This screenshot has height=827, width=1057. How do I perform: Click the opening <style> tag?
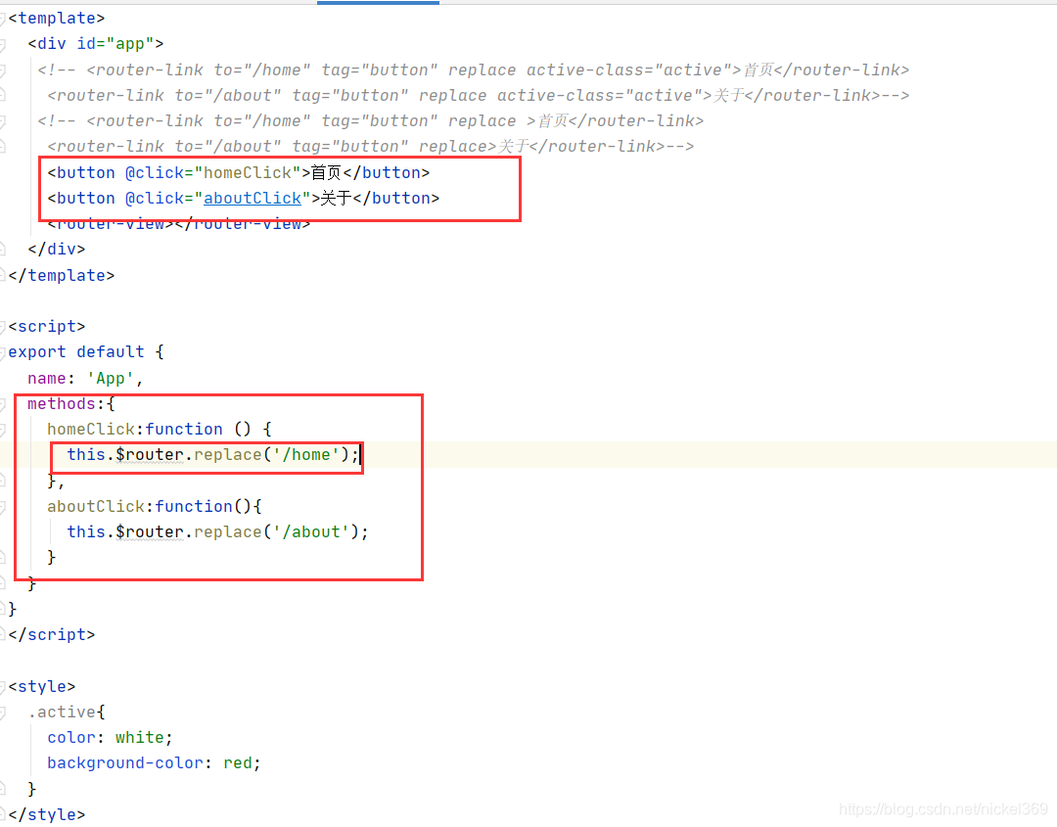click(x=42, y=687)
